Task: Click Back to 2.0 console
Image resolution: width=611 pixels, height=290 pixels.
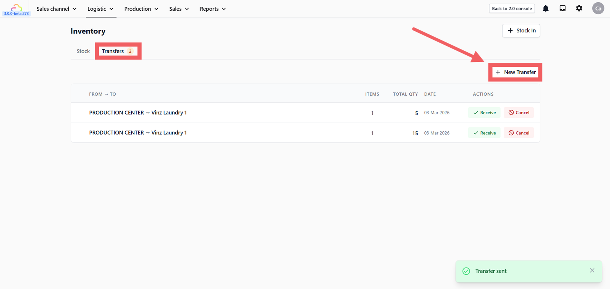Action: (512, 8)
